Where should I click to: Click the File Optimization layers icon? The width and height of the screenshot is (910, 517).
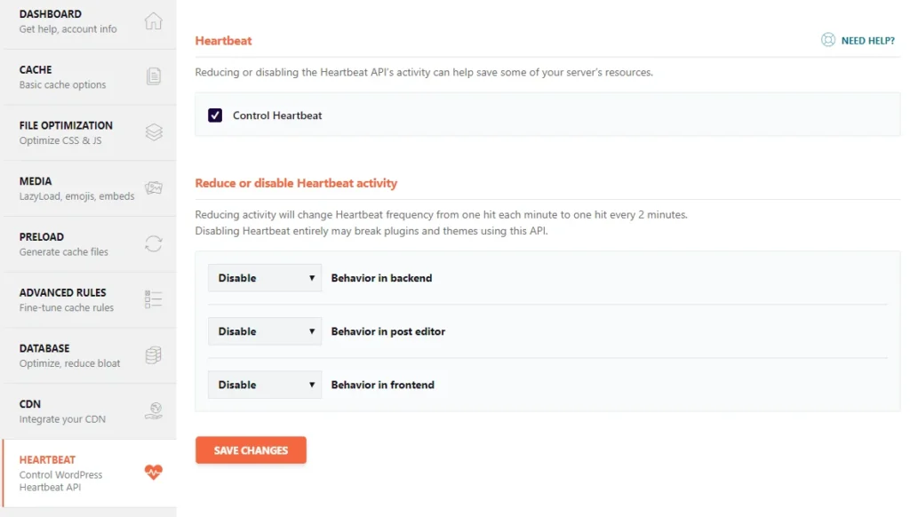tap(154, 132)
